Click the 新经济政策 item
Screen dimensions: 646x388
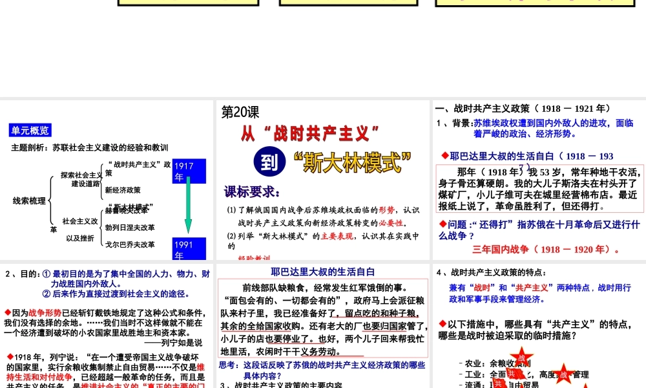123,190
